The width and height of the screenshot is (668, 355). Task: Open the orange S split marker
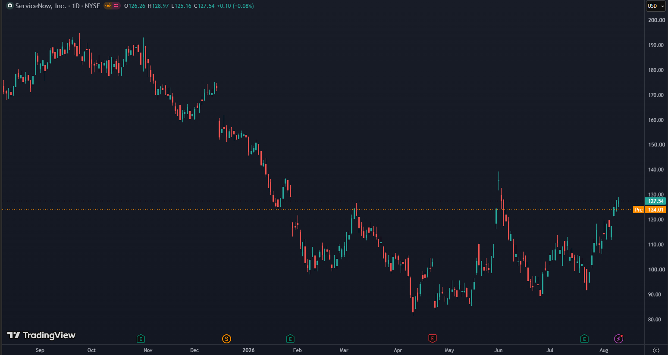226,339
